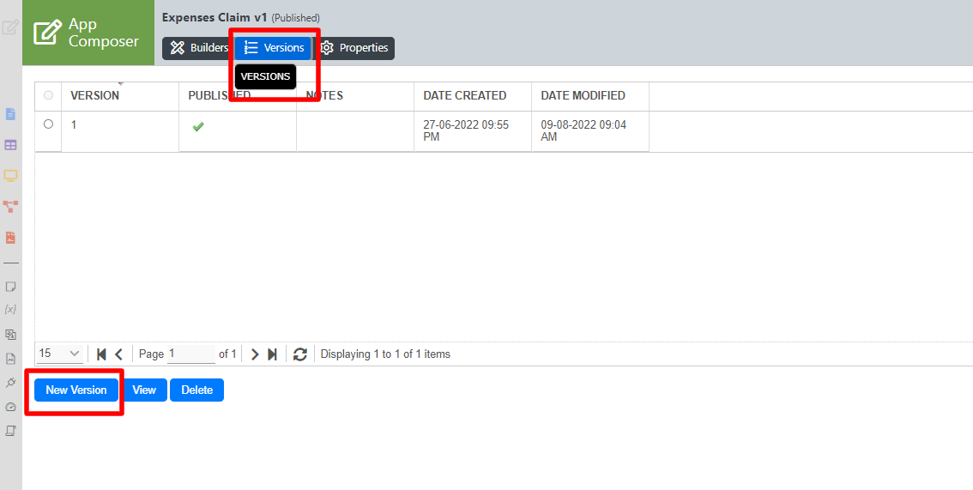This screenshot has height=490, width=973.
Task: Click the green published checkmark for version 1
Action: tap(198, 126)
